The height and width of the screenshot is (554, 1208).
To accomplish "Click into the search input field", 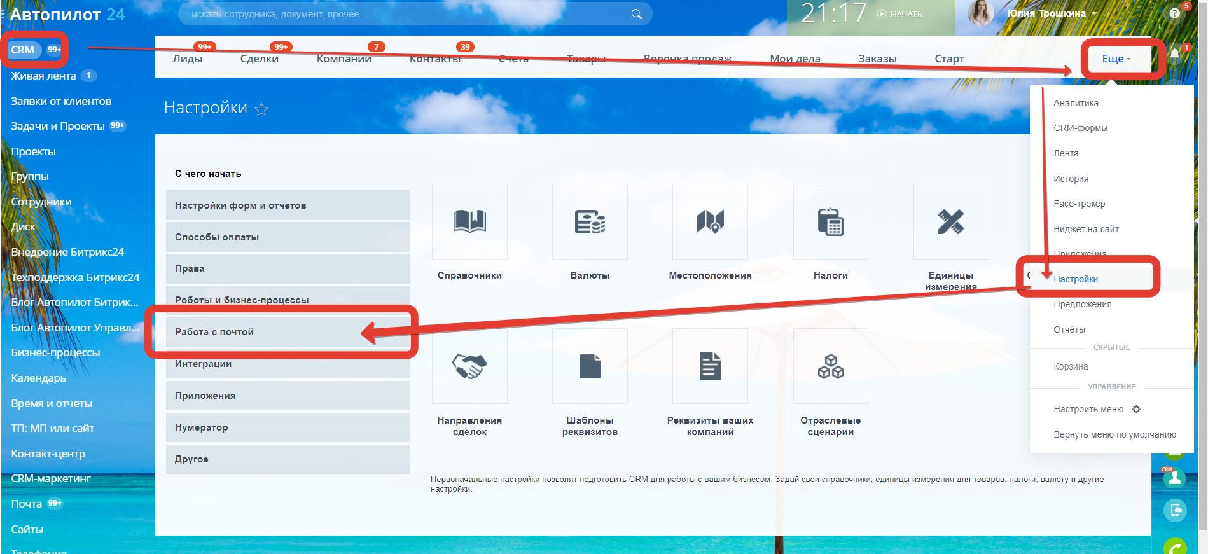I will pos(407,14).
